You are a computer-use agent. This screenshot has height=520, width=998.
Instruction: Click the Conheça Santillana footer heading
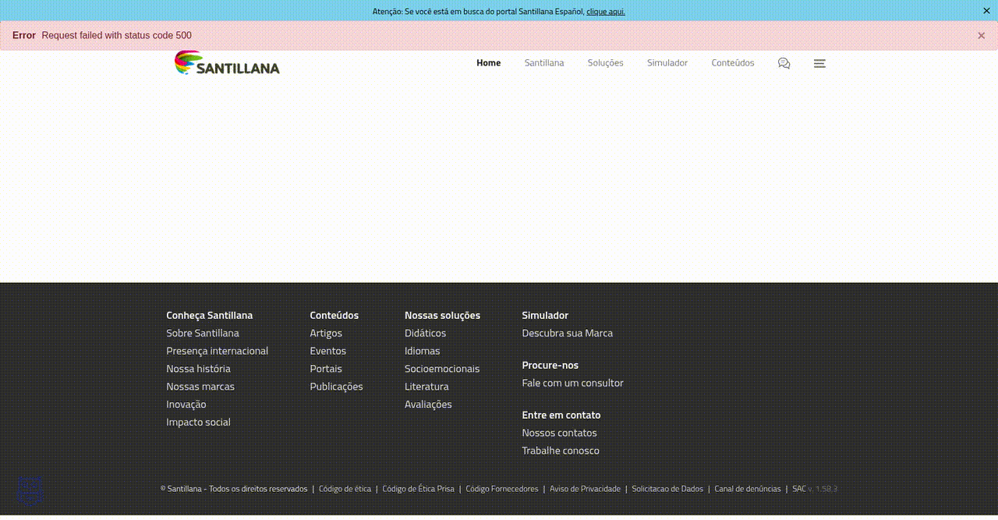point(210,315)
